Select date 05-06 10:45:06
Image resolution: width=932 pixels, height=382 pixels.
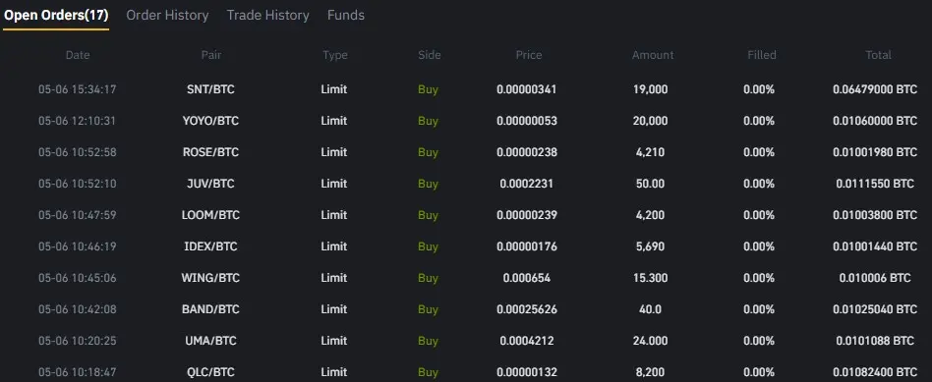[78, 278]
